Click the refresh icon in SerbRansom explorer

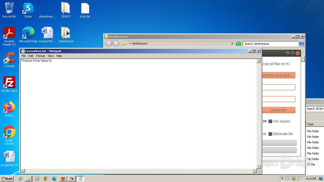pos(238,44)
